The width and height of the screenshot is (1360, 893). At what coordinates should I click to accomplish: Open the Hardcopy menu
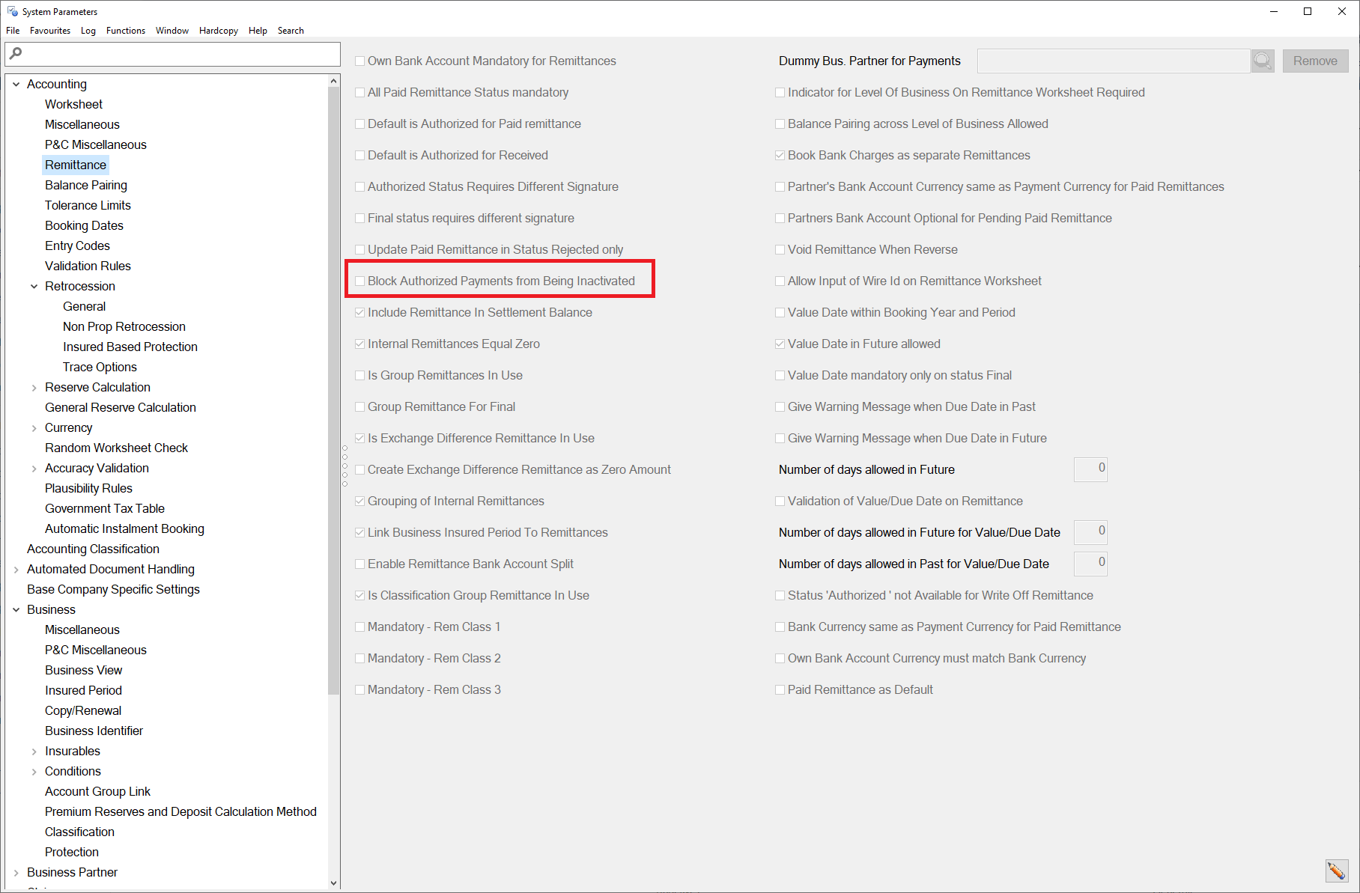218,31
